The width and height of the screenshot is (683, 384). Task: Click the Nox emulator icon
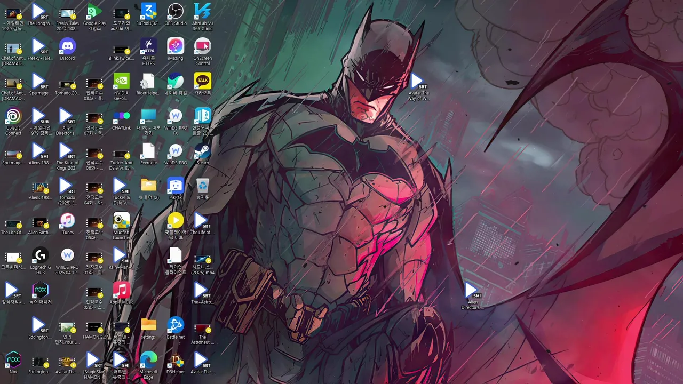13,363
